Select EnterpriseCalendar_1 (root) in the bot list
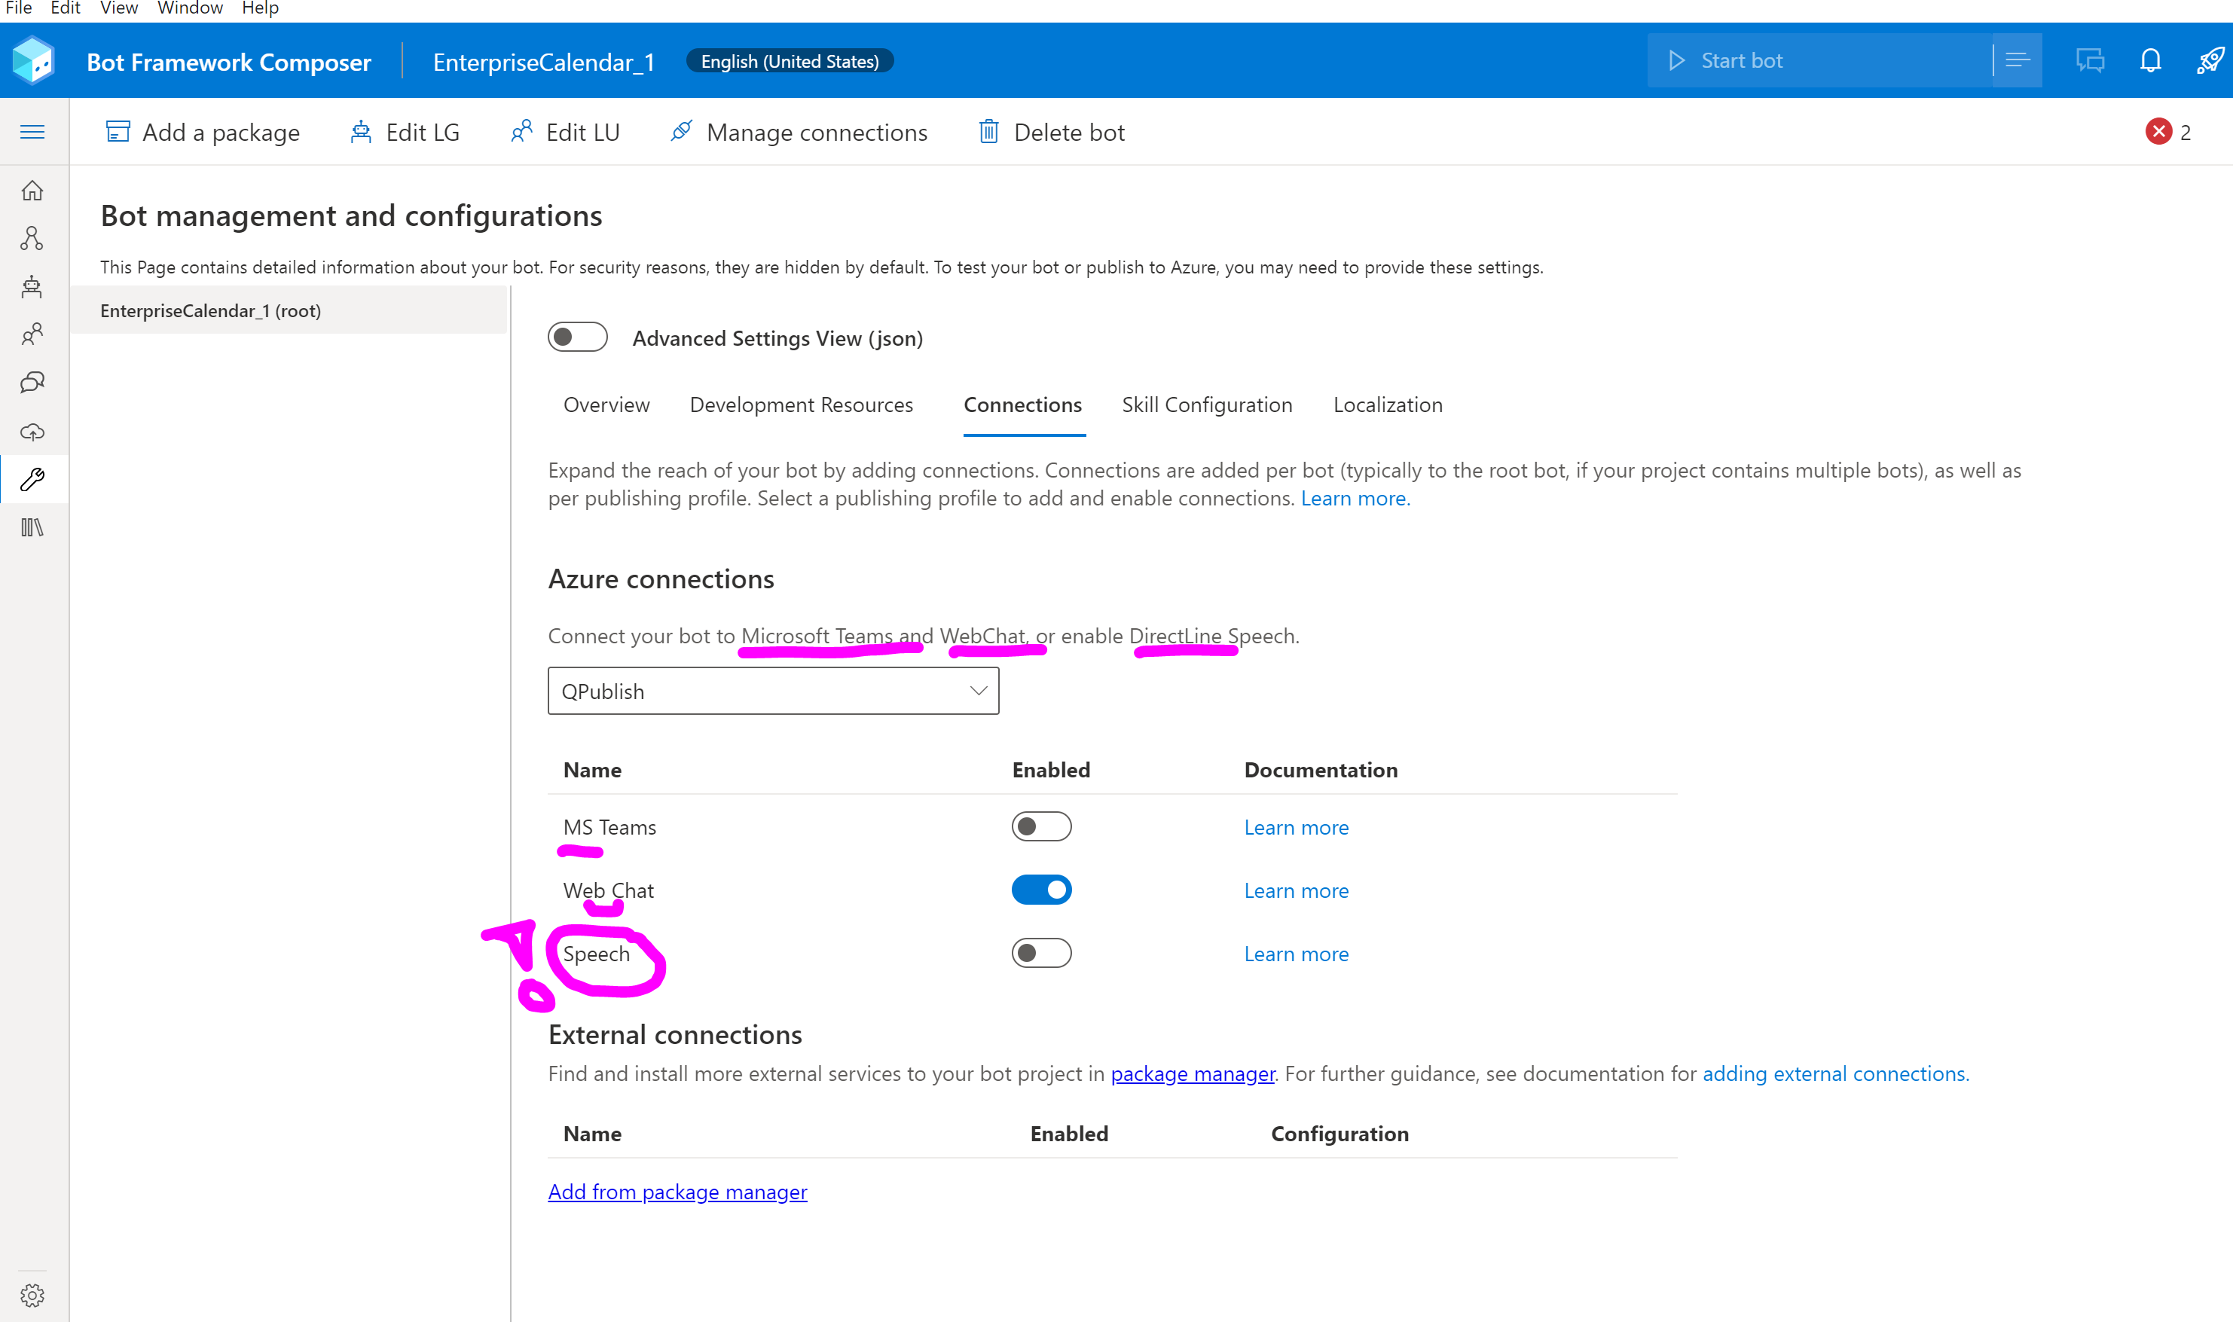Screen dimensions: 2233x1322 [210, 310]
